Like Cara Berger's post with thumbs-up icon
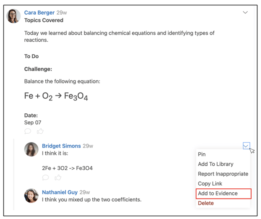The height and width of the screenshot is (219, 261). [x=40, y=131]
